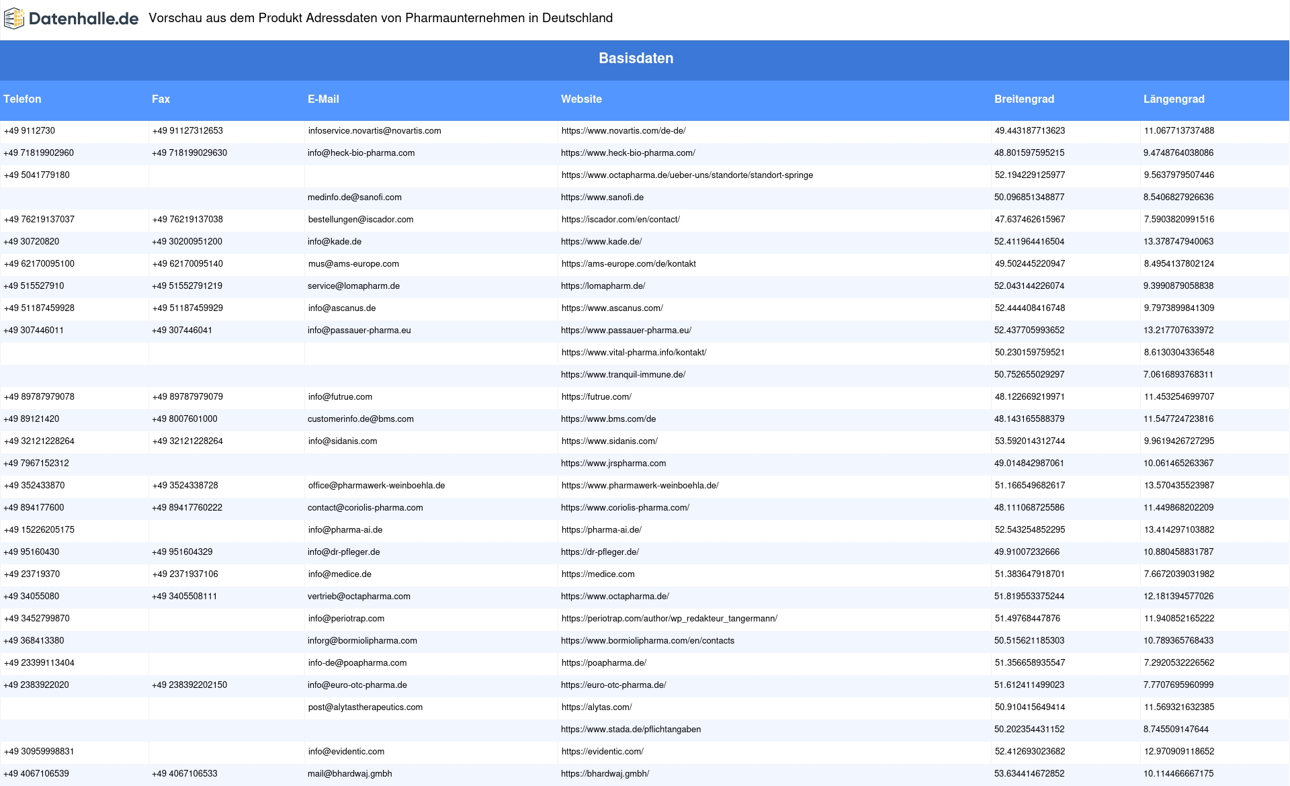Click the Telefon column header
Image resolution: width=1290 pixels, height=786 pixels.
22,99
